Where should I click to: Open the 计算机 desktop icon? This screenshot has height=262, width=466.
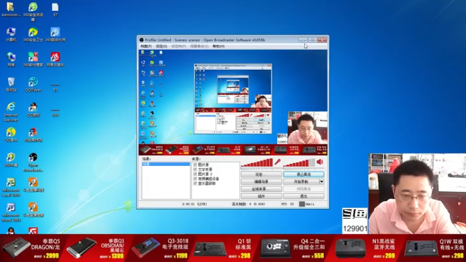point(10,34)
